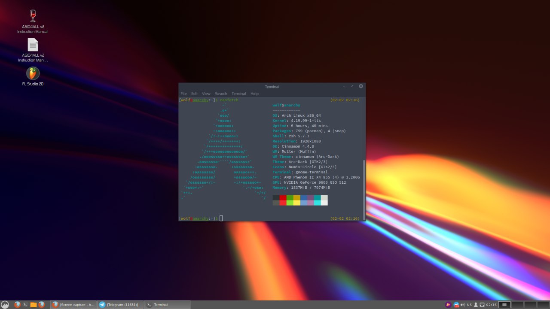Open the Terminal menu in menubar
The image size is (550, 309).
click(x=238, y=94)
